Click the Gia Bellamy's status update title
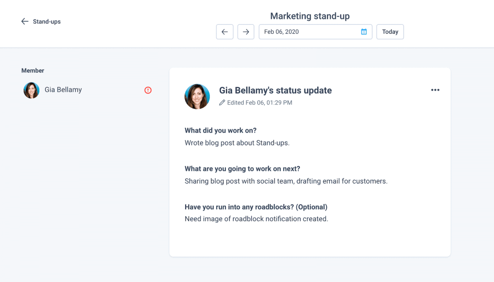494x282 pixels. pos(275,90)
